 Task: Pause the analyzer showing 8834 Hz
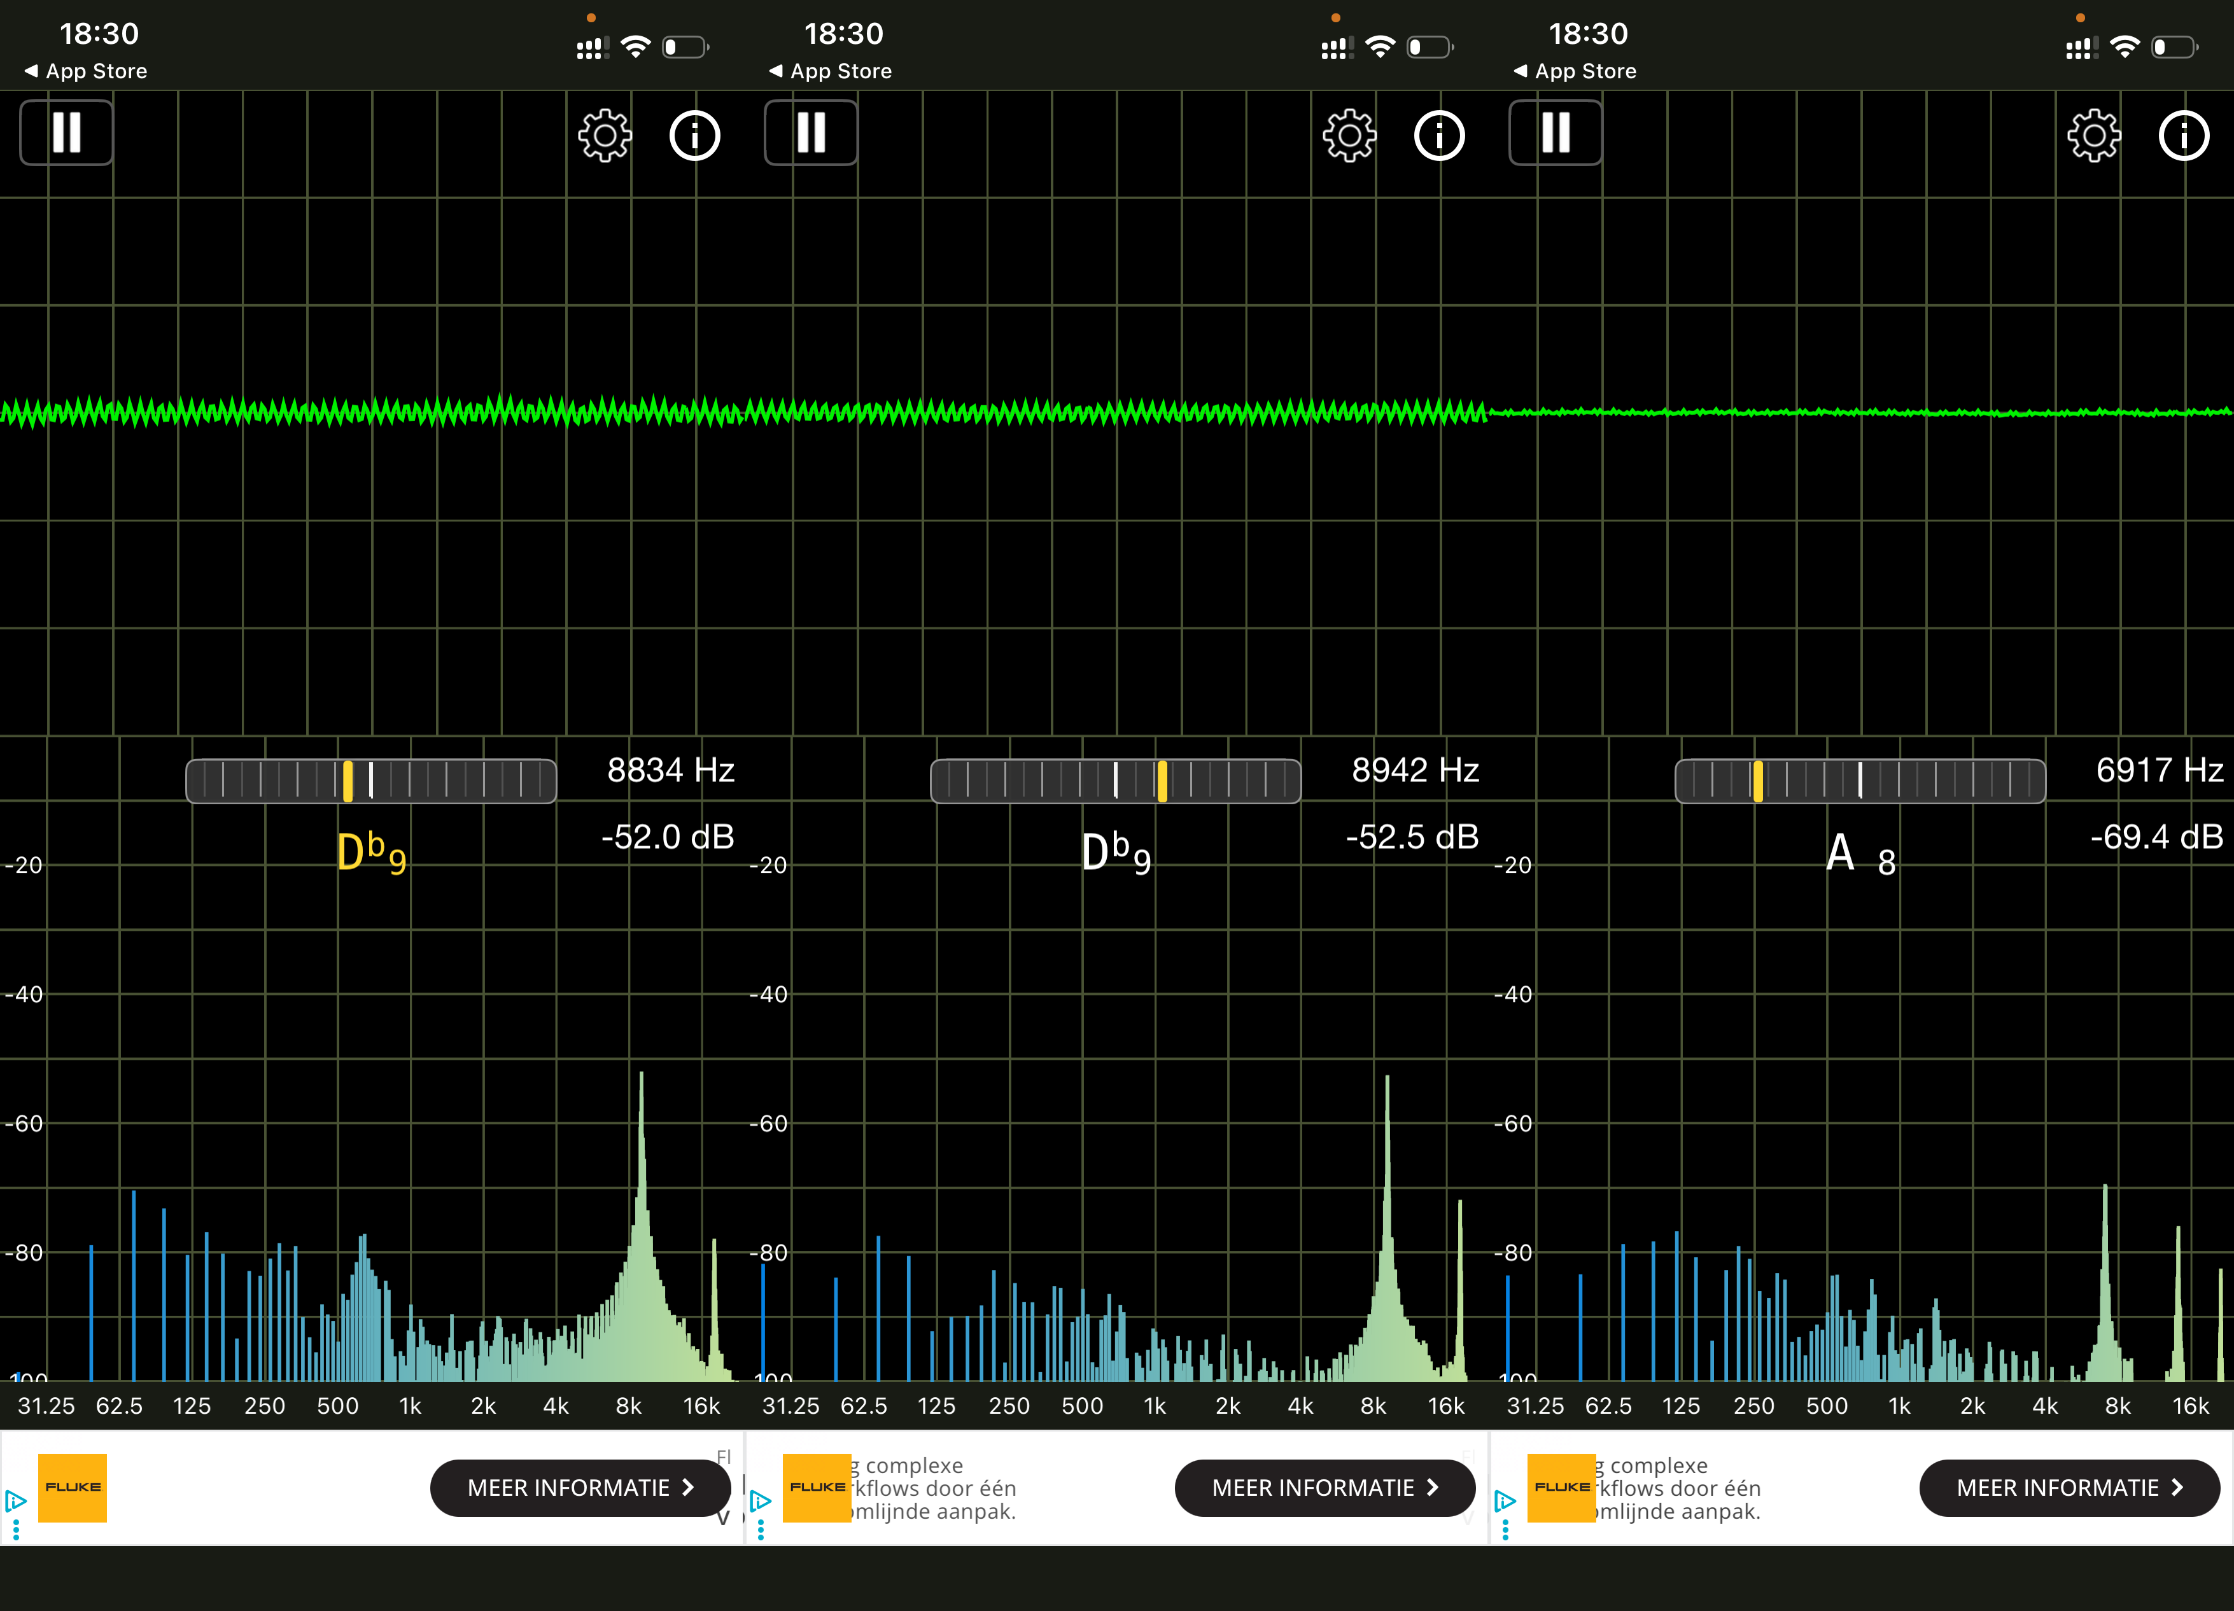pyautogui.click(x=66, y=133)
